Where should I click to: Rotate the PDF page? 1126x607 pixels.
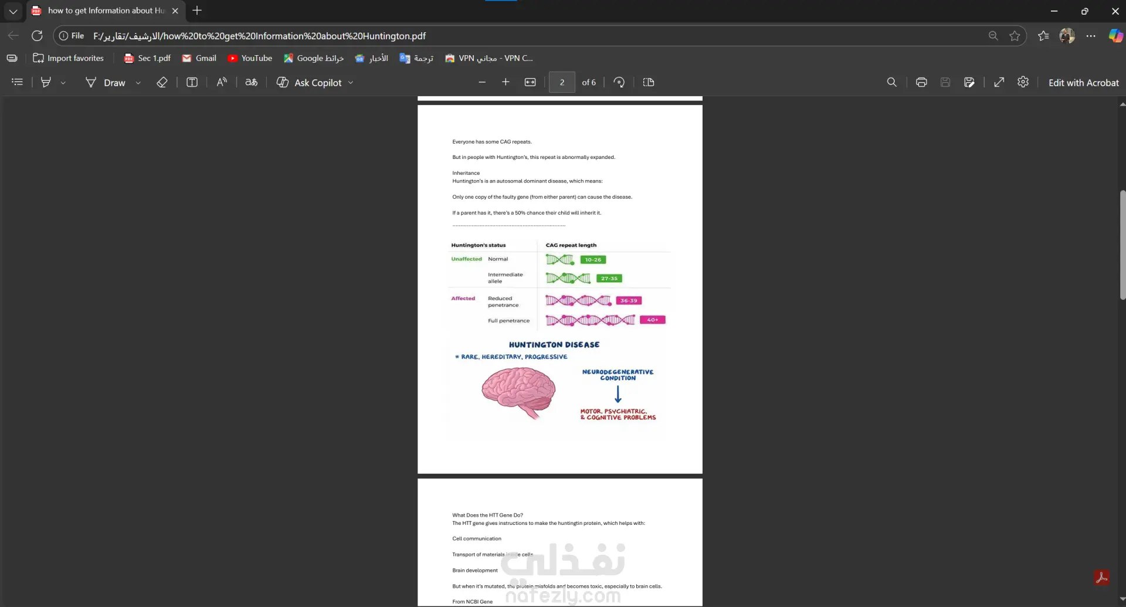619,83
